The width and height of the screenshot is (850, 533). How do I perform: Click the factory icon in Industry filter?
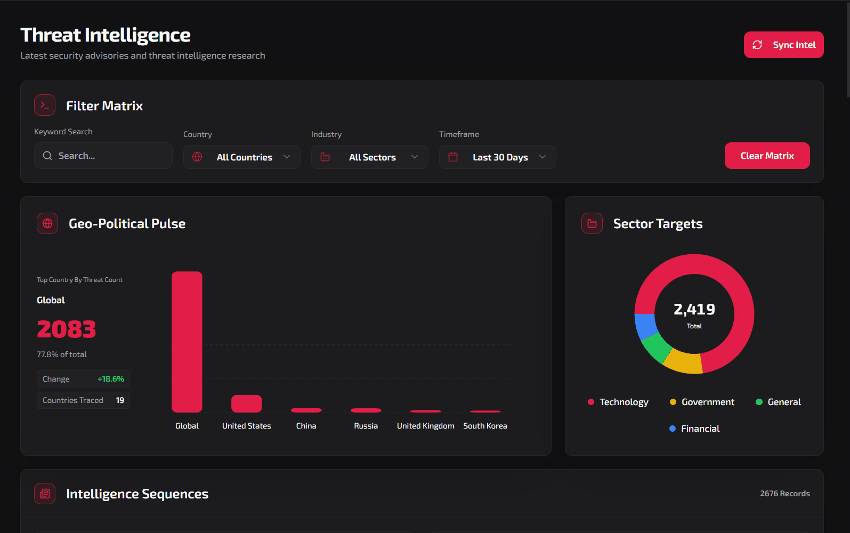(x=325, y=157)
